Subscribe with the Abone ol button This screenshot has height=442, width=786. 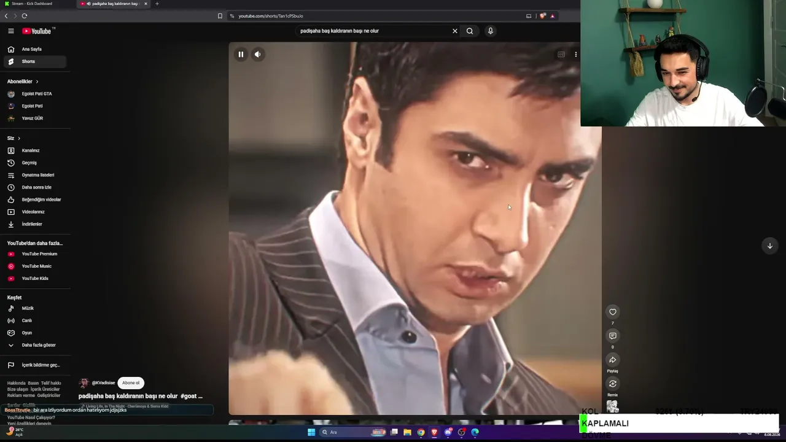point(131,383)
